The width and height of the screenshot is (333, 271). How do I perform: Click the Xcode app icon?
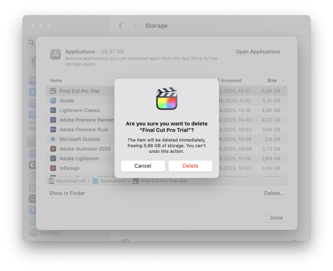pos(53,101)
